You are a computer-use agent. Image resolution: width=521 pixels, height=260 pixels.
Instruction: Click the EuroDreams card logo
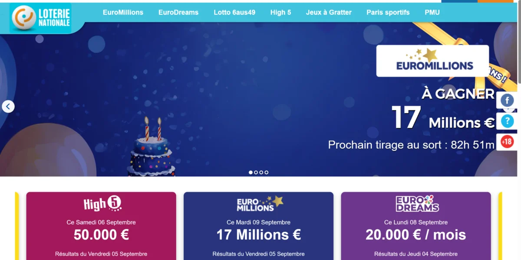(x=416, y=203)
